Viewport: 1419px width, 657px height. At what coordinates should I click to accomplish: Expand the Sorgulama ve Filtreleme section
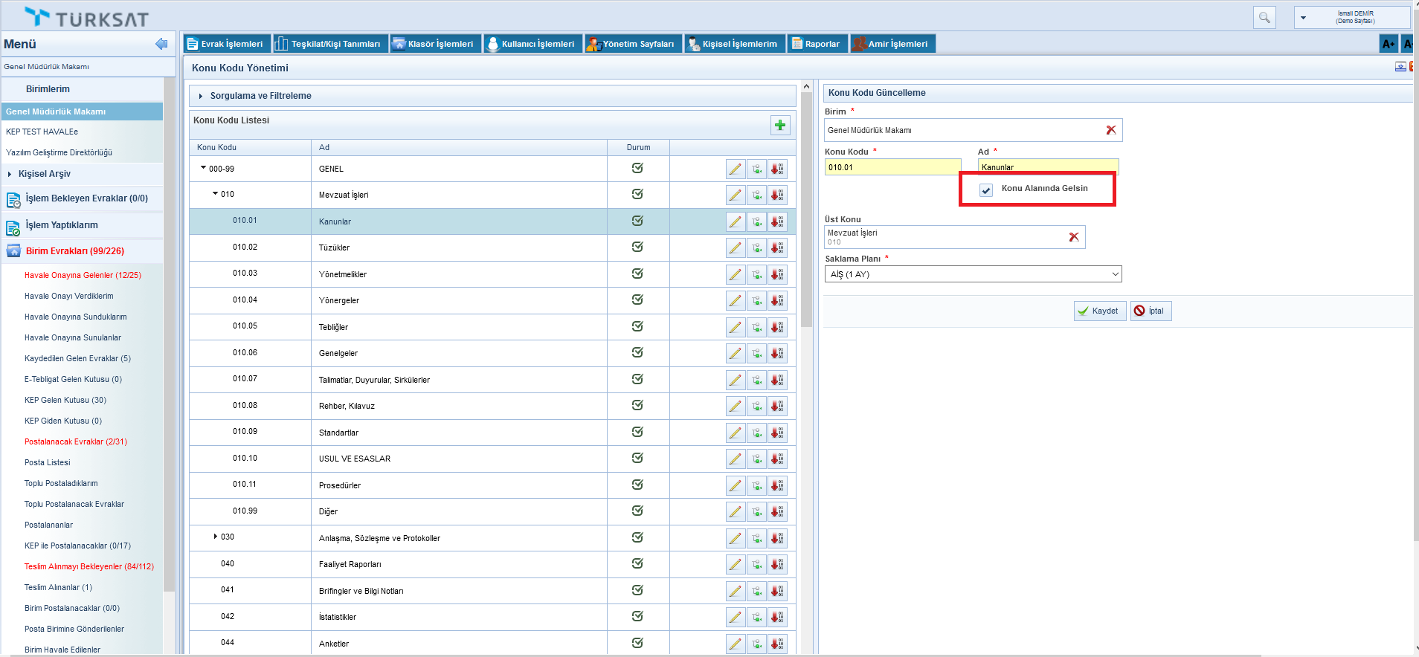pyautogui.click(x=260, y=96)
